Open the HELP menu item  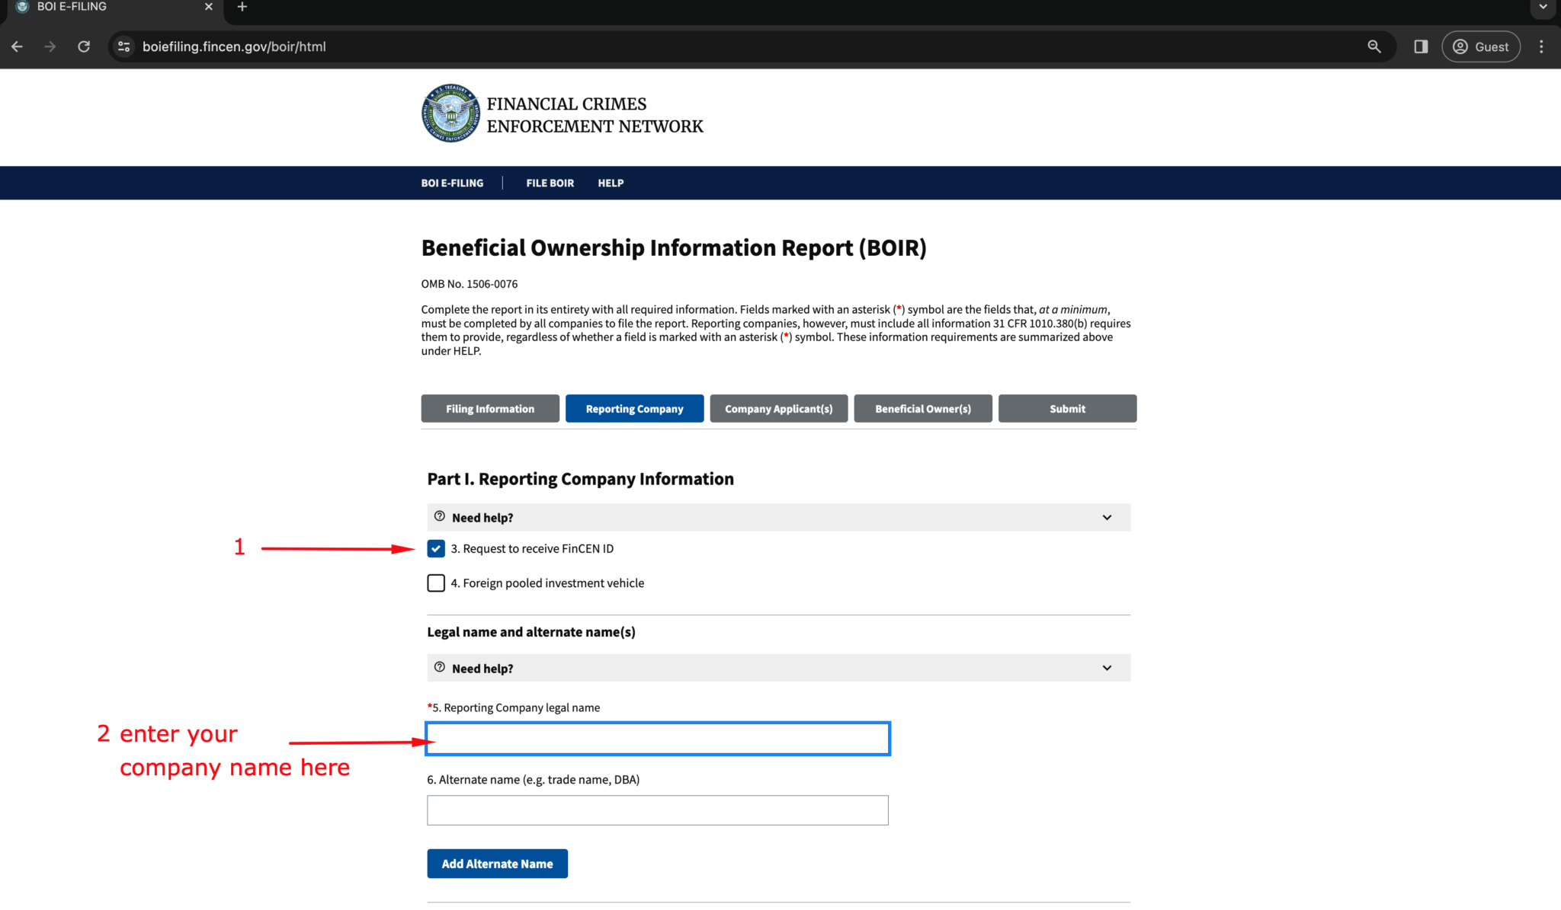[x=611, y=183]
